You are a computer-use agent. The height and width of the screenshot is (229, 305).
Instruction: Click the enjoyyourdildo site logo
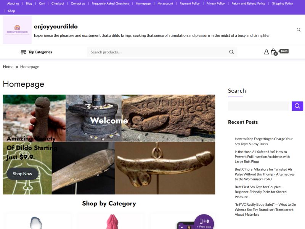(17, 30)
